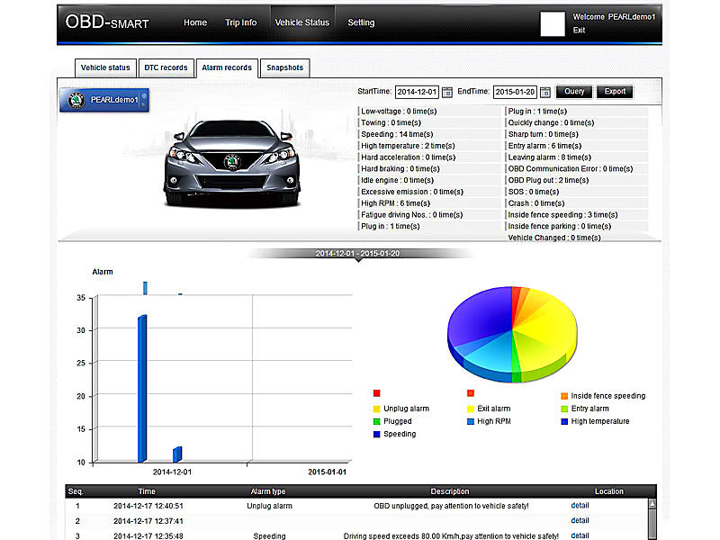Click the date range banner 2014-12-01 - 2015-01-20

pos(357,254)
